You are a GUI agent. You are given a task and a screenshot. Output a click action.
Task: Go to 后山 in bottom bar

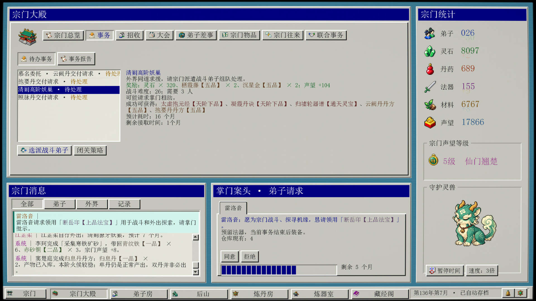click(199, 294)
